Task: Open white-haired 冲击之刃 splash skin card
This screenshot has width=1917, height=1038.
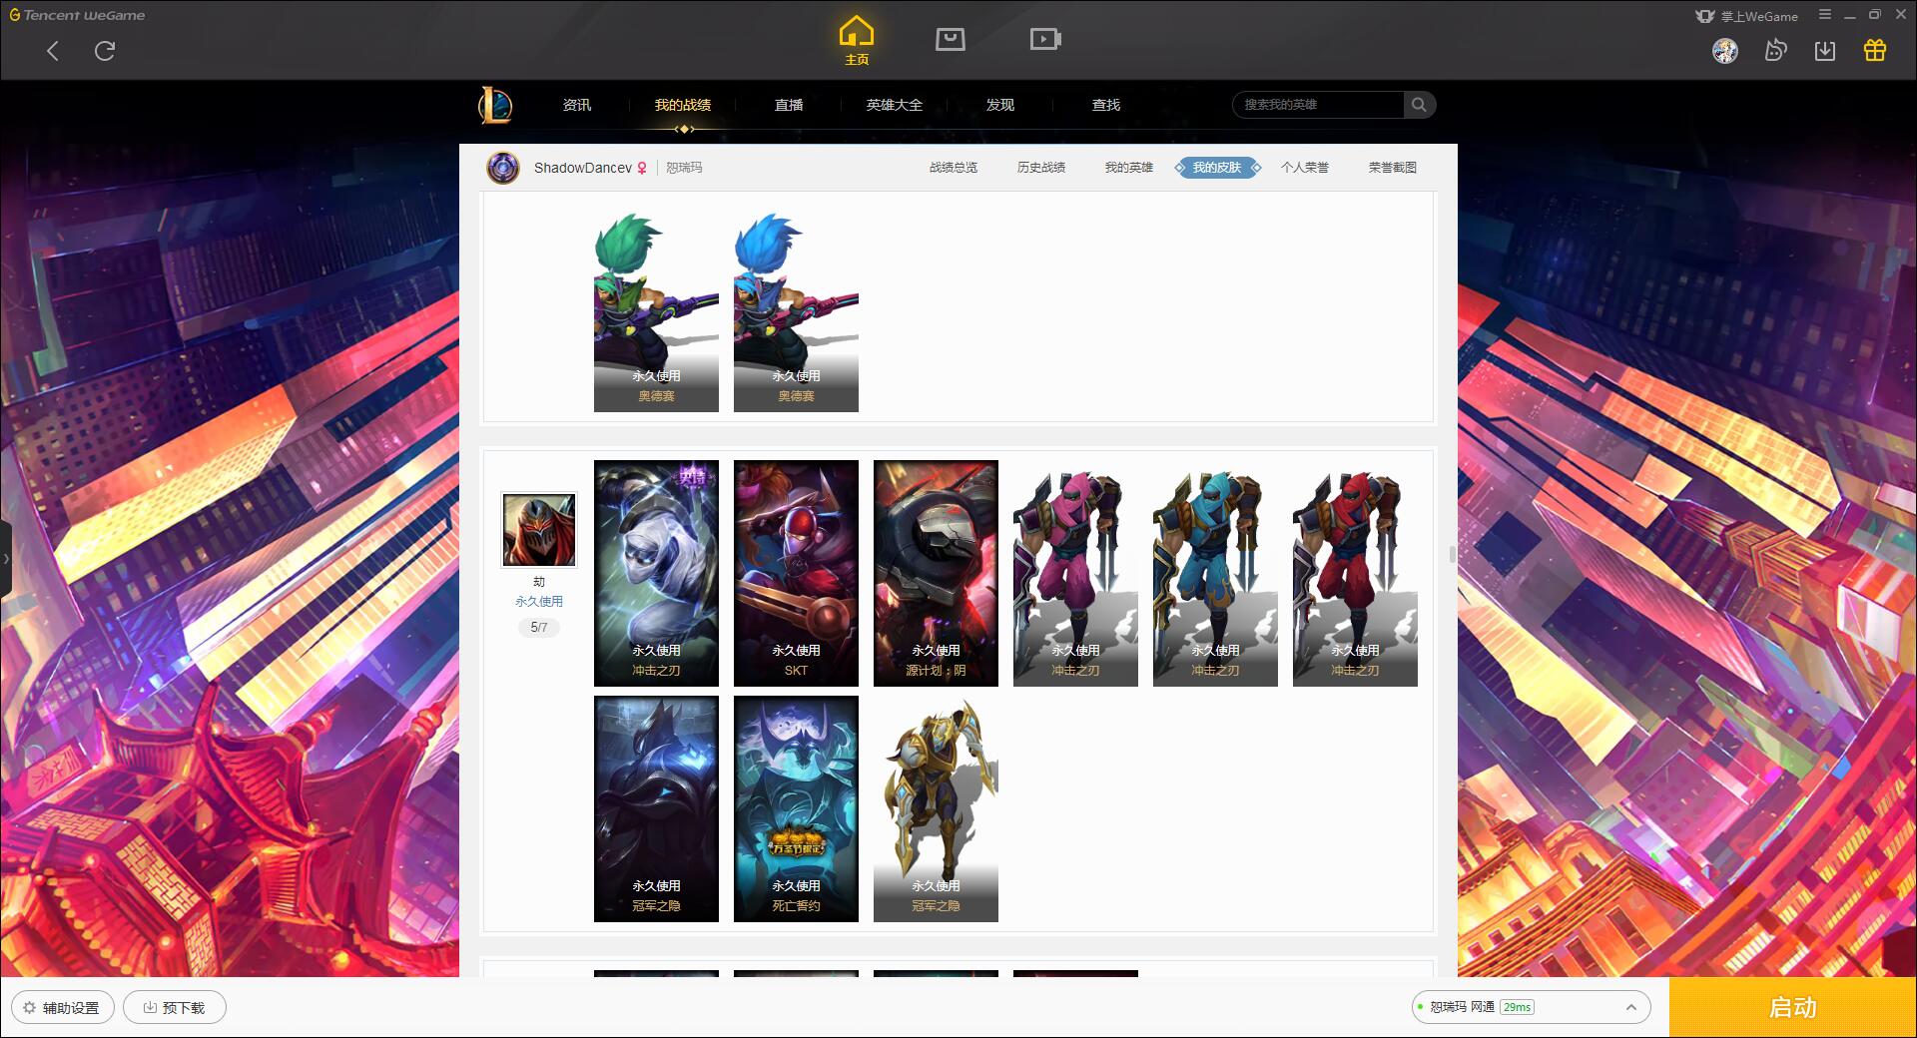Action: 656,573
